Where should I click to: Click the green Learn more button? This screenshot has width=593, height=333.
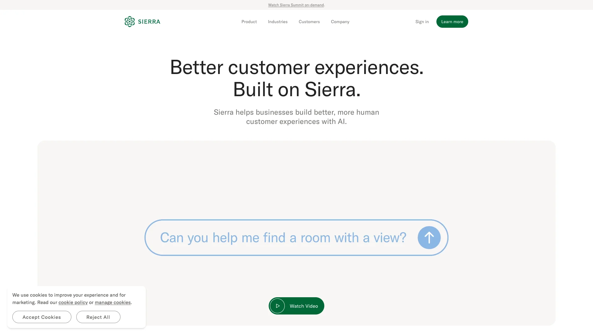452,22
